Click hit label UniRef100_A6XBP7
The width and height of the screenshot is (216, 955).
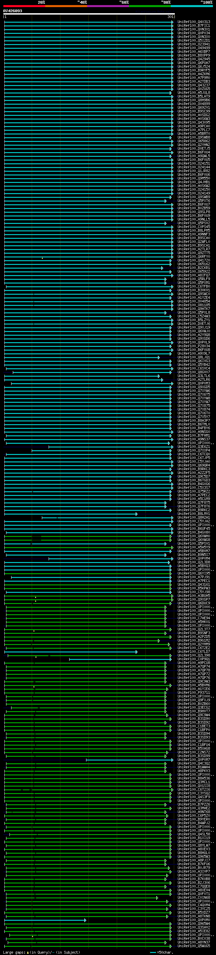[x=193, y=51]
